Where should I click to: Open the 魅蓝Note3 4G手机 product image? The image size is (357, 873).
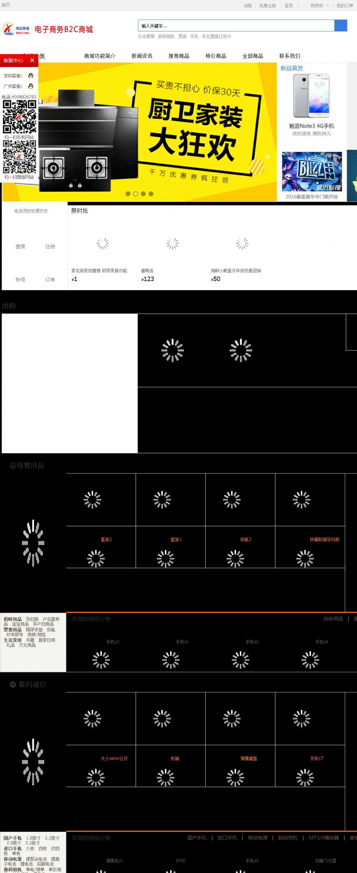pyautogui.click(x=312, y=96)
